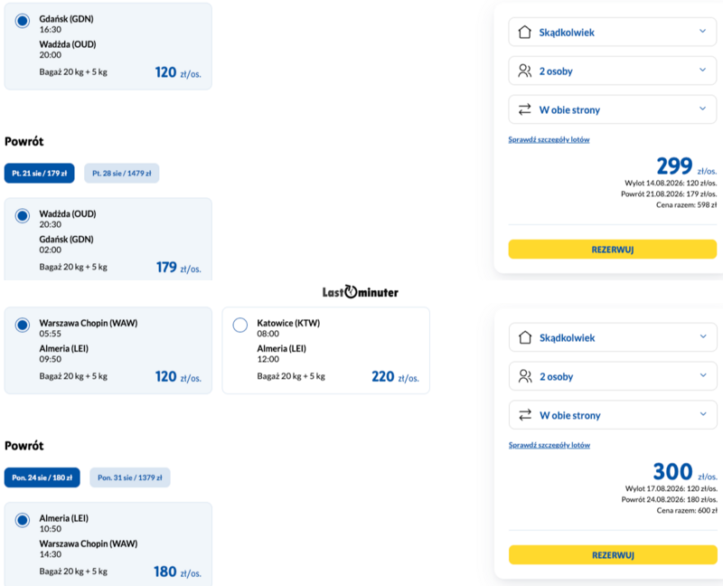Image resolution: width=723 pixels, height=586 pixels.
Task: Click the house icon in lower Skądkolwiek field
Action: (525, 337)
